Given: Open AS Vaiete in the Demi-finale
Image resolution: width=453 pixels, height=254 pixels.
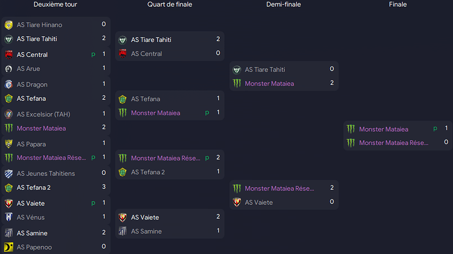Looking at the screenshot, I should click(x=259, y=203).
